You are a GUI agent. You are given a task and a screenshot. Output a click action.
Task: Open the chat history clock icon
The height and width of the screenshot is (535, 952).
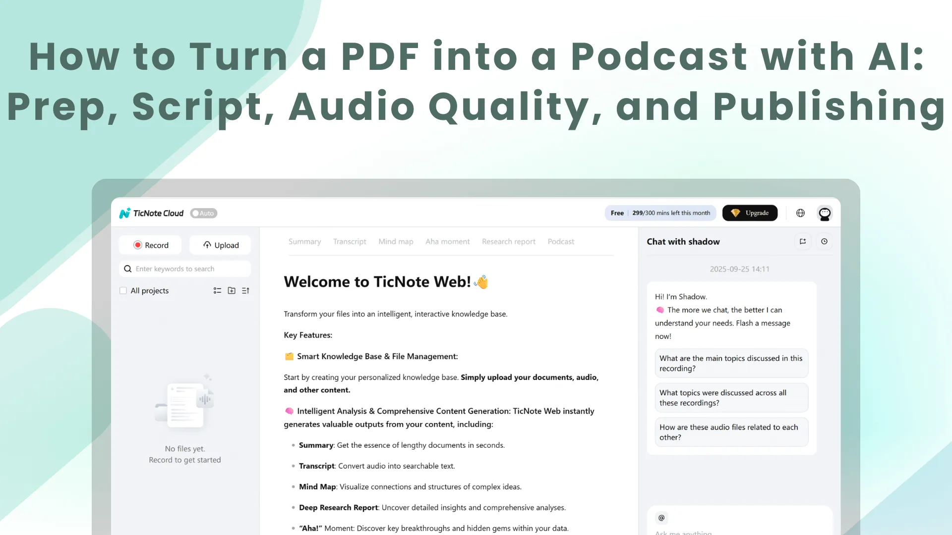point(824,242)
